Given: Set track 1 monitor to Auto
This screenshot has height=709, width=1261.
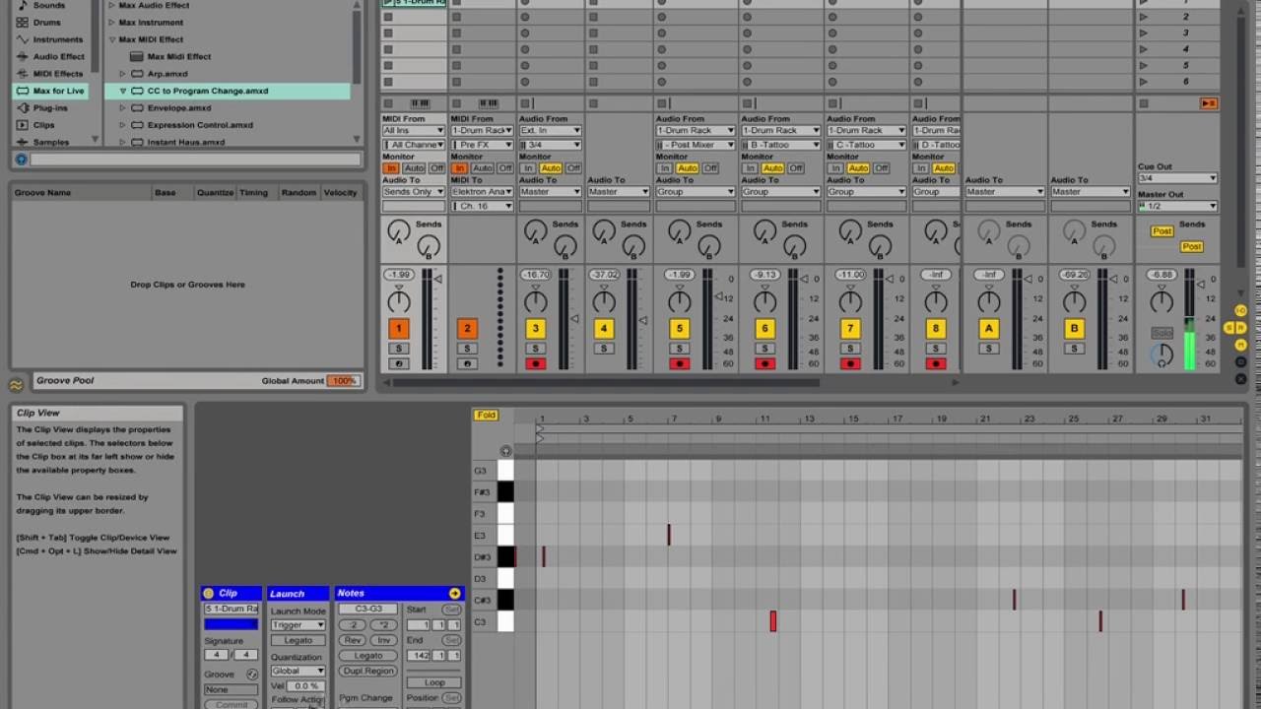Looking at the screenshot, I should coord(414,168).
